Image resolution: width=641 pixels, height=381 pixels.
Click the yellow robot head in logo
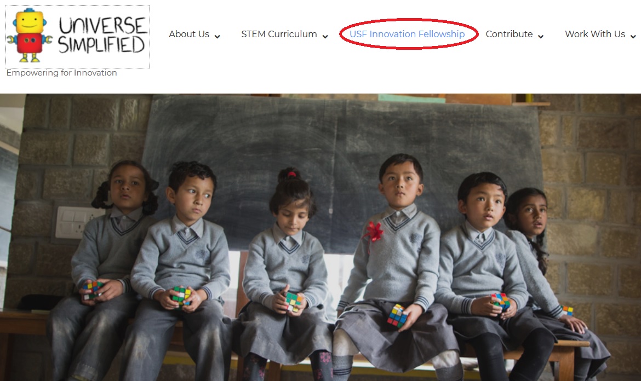(30, 22)
